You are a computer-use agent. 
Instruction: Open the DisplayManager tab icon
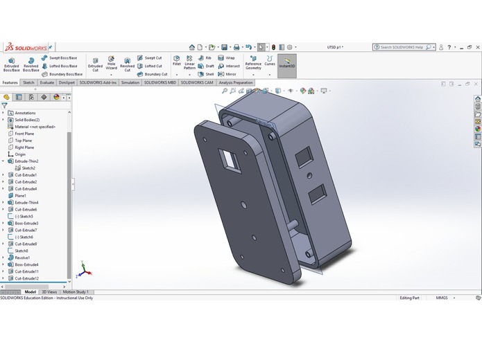tap(56, 97)
